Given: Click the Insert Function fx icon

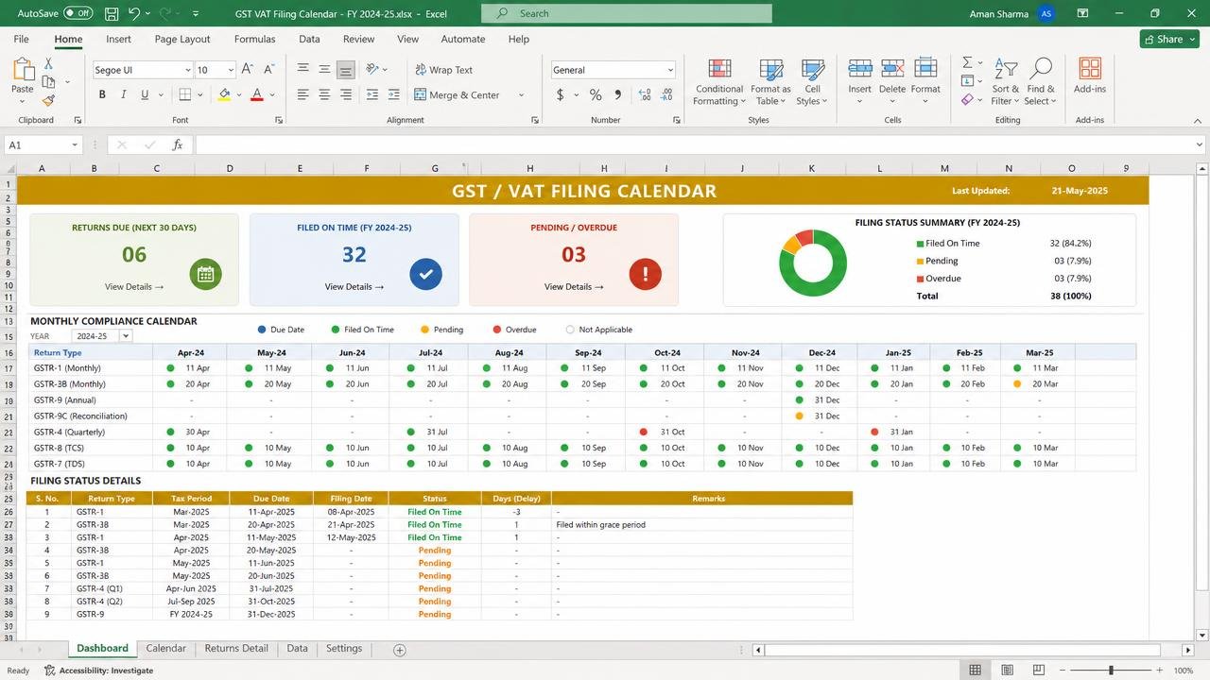Looking at the screenshot, I should (177, 144).
